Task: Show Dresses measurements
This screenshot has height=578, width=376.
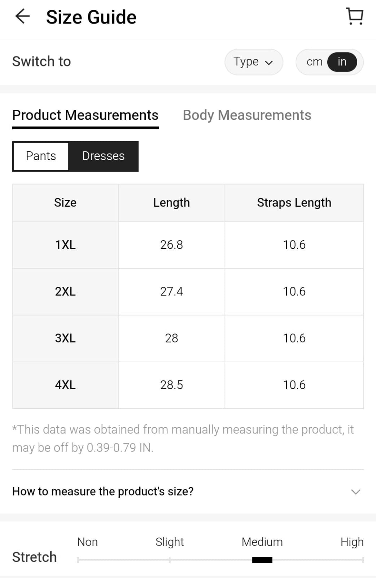Action: [x=103, y=156]
